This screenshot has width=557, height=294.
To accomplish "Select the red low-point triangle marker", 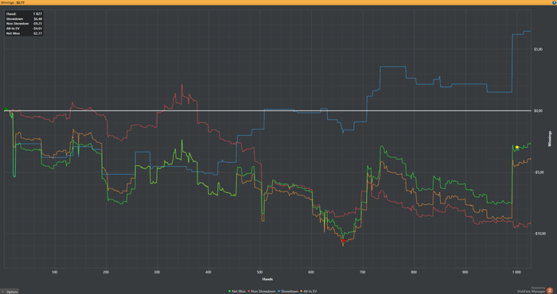I will [x=343, y=241].
